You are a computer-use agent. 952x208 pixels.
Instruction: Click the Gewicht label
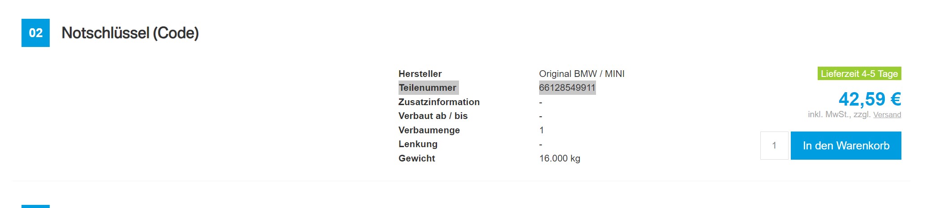point(417,158)
